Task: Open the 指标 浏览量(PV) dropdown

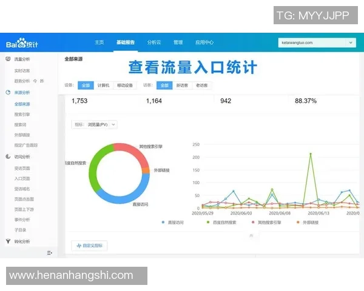Action: tap(94, 125)
